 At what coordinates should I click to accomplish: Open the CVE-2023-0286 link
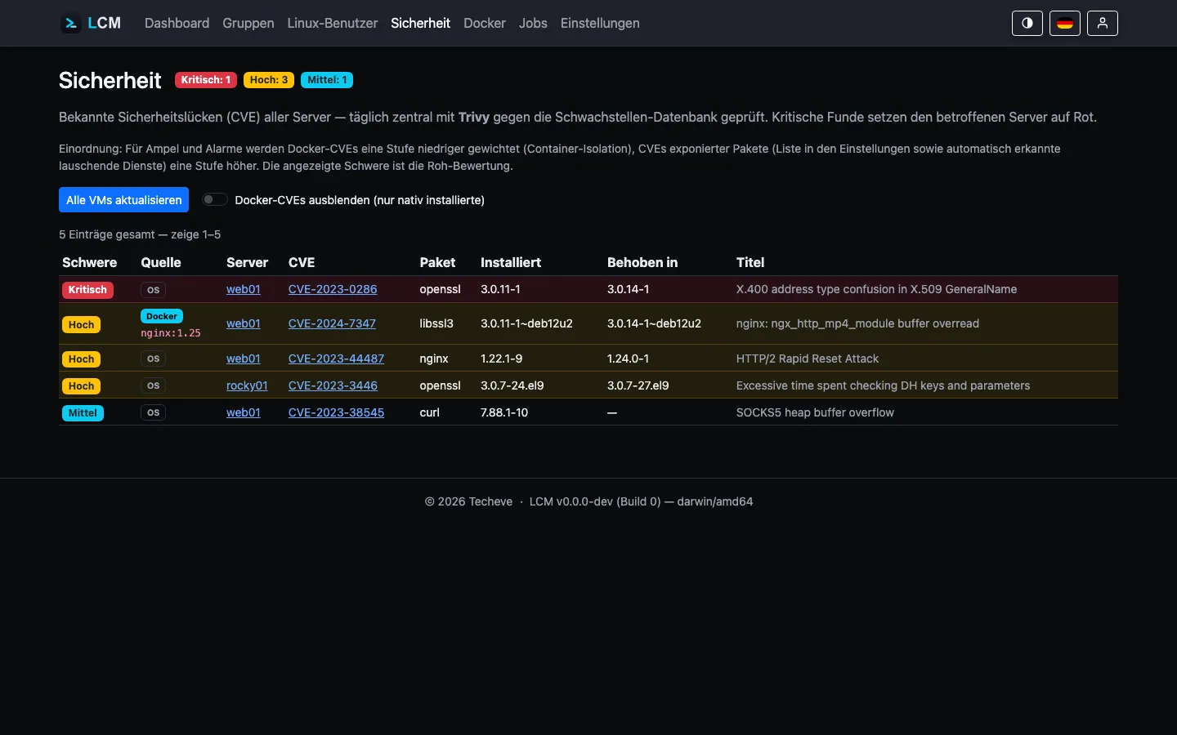(333, 289)
